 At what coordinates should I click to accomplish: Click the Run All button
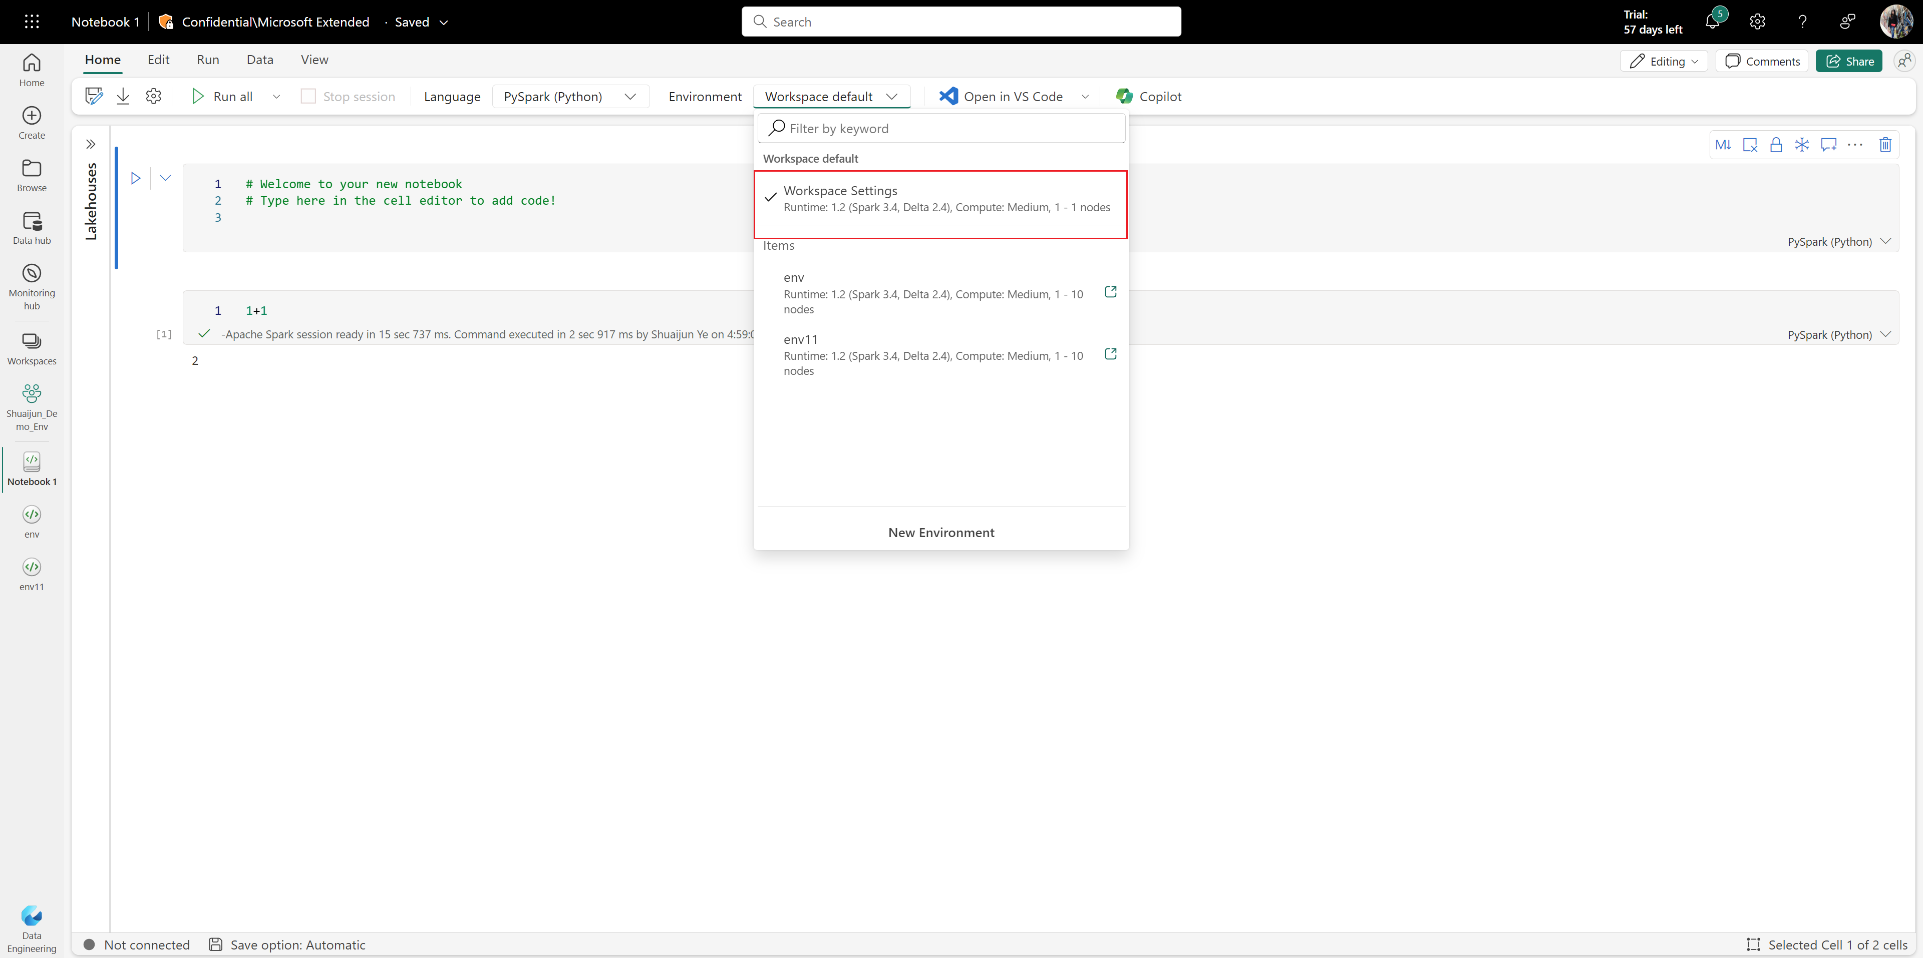point(232,96)
